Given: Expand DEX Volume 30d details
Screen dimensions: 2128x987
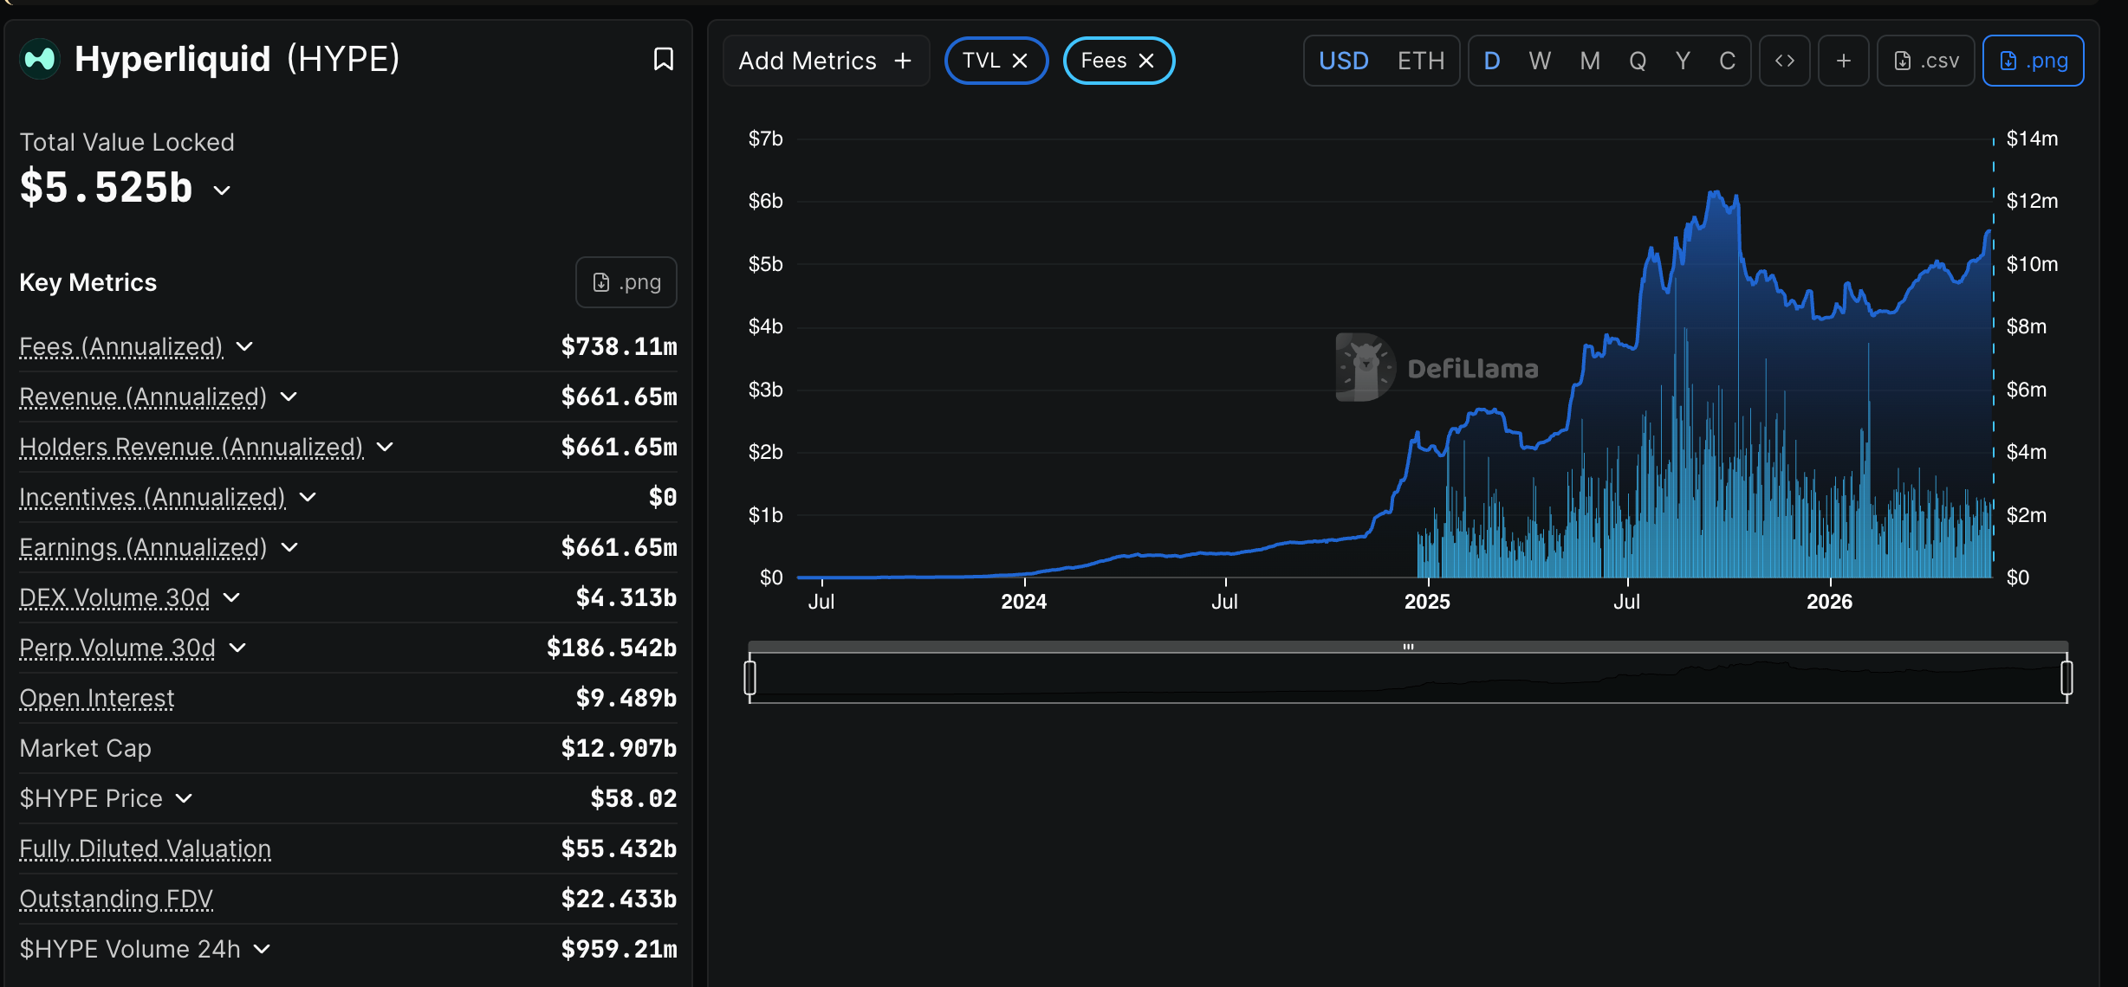Looking at the screenshot, I should pos(231,597).
